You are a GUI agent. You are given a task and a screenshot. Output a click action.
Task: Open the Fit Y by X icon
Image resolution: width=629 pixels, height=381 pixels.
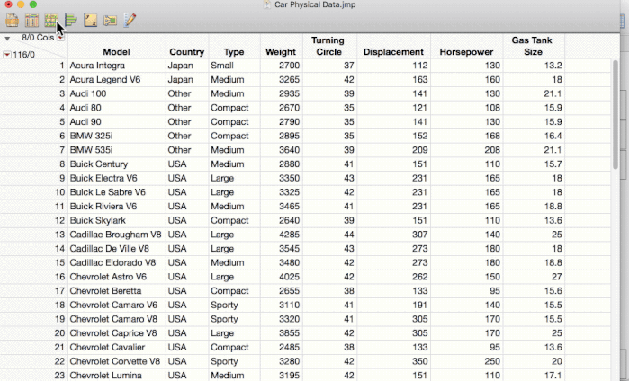pos(91,20)
